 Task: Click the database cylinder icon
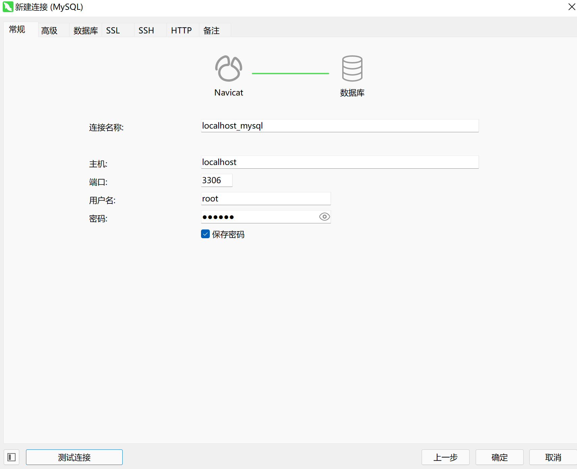tap(352, 68)
